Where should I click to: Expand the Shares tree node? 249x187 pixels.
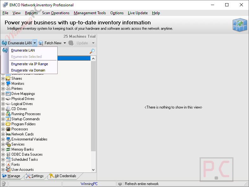[x=3, y=78]
